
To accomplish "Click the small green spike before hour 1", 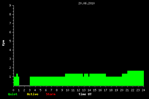I will pyautogui.click(x=17, y=75).
